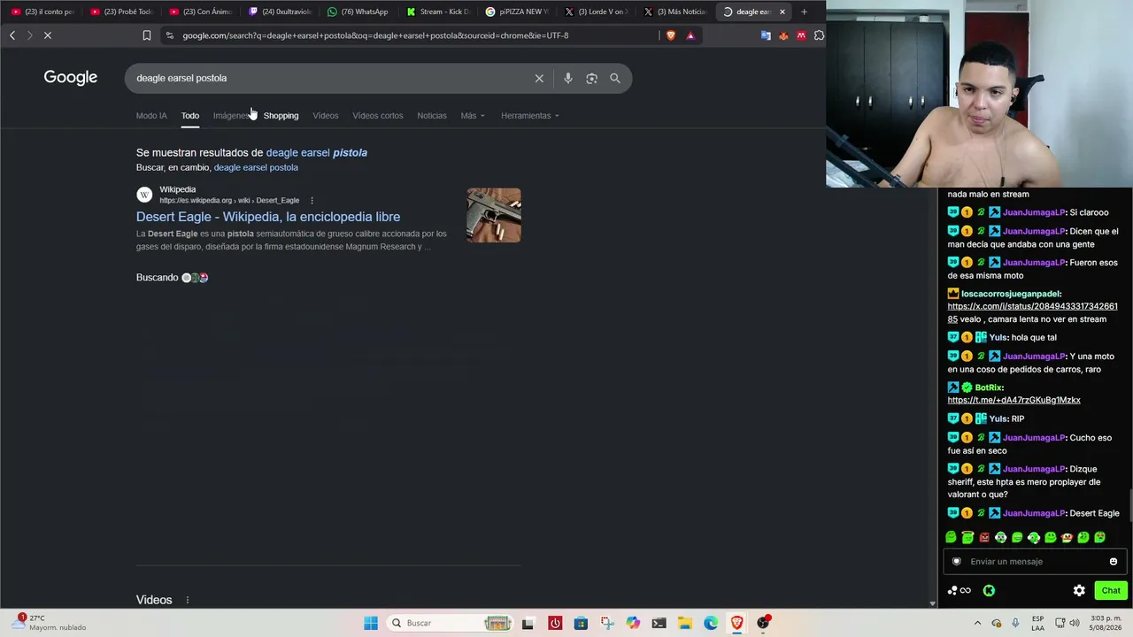Stop loading the current page
Image resolution: width=1133 pixels, height=637 pixels.
48,35
